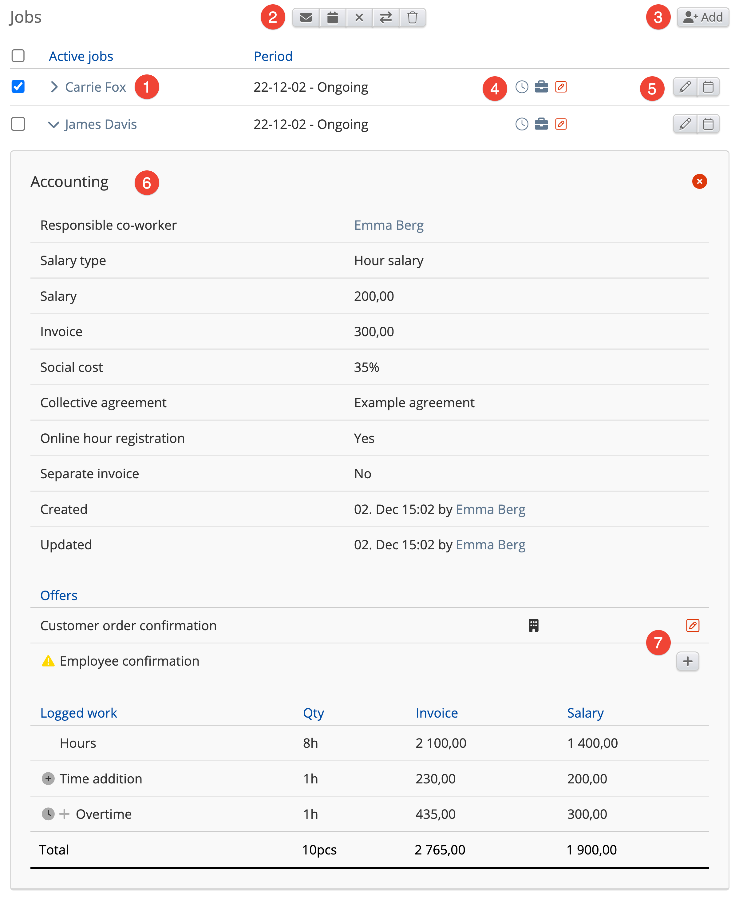
Task: Close the Accounting panel with red X
Action: (x=699, y=181)
